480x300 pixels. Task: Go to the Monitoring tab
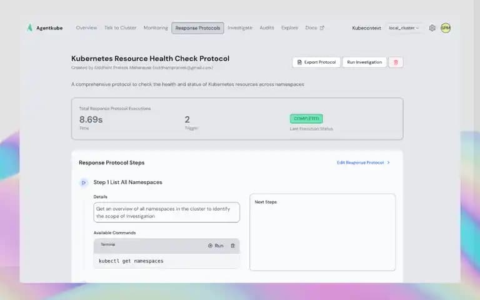[156, 27]
